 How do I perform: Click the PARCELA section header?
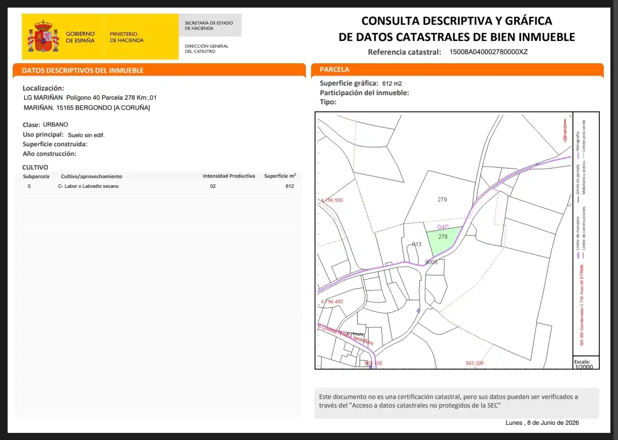click(x=334, y=69)
